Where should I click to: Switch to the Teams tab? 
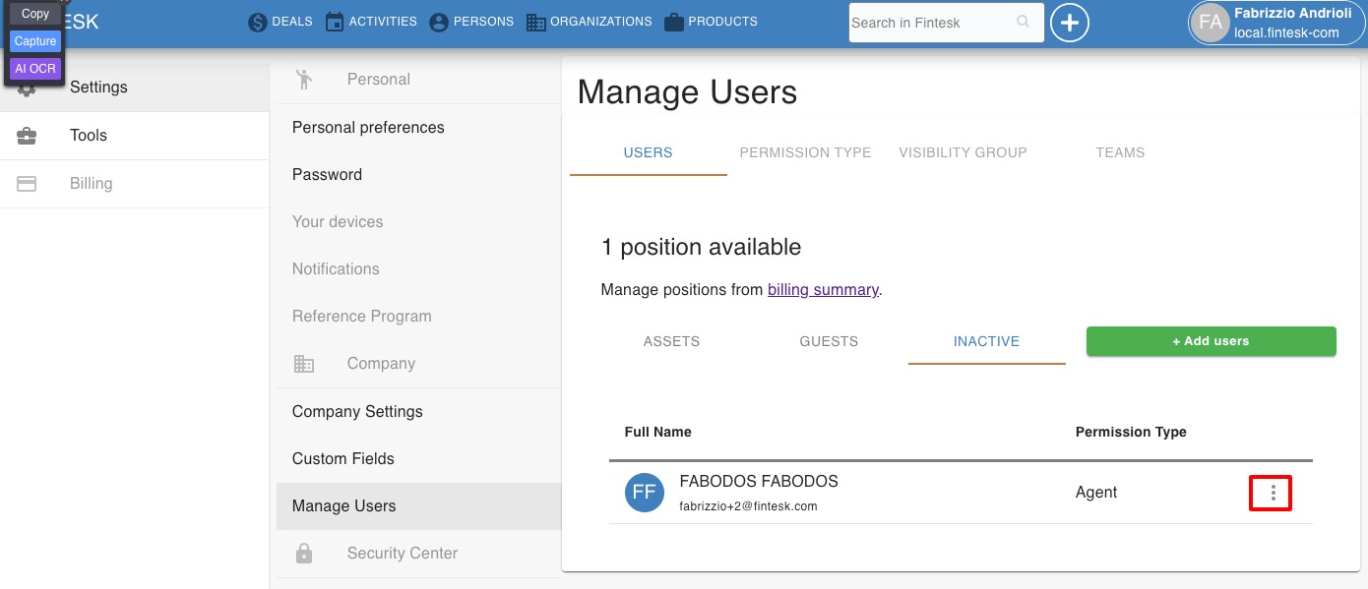pos(1121,152)
